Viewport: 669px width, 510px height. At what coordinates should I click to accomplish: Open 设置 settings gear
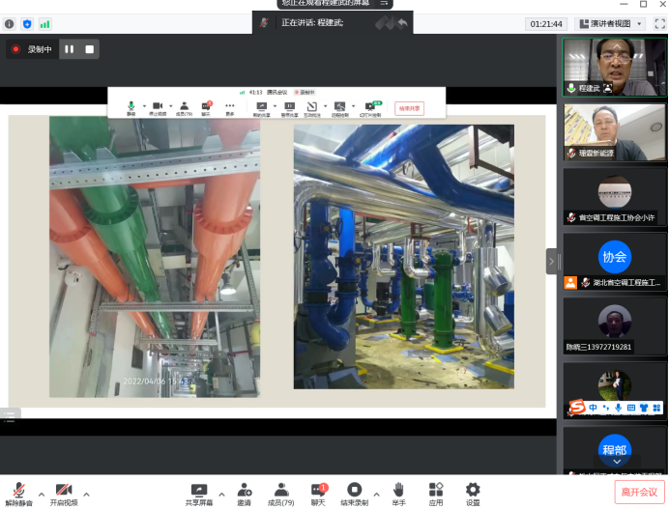click(x=473, y=495)
